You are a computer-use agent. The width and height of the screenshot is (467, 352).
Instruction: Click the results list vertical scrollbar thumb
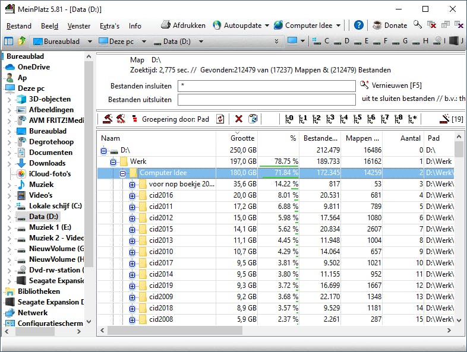pyautogui.click(x=459, y=150)
